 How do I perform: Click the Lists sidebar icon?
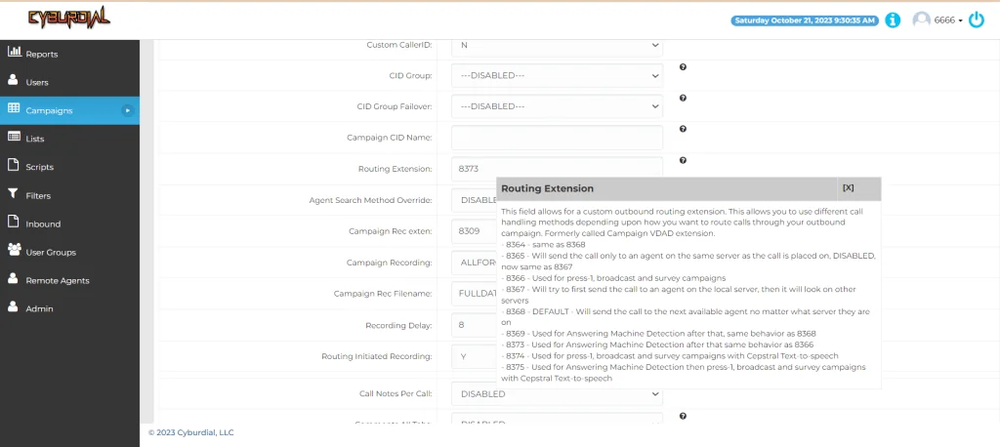click(14, 137)
